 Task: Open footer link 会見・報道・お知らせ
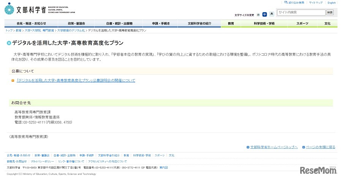point(19,155)
